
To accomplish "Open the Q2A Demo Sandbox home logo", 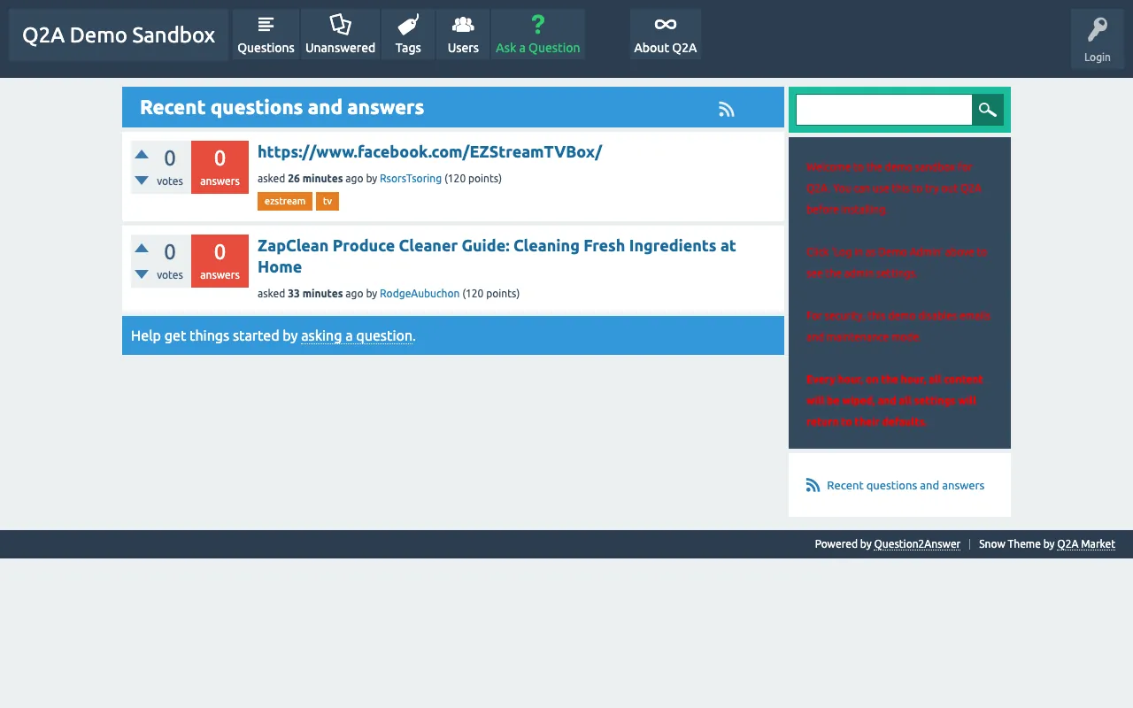I will tap(119, 35).
